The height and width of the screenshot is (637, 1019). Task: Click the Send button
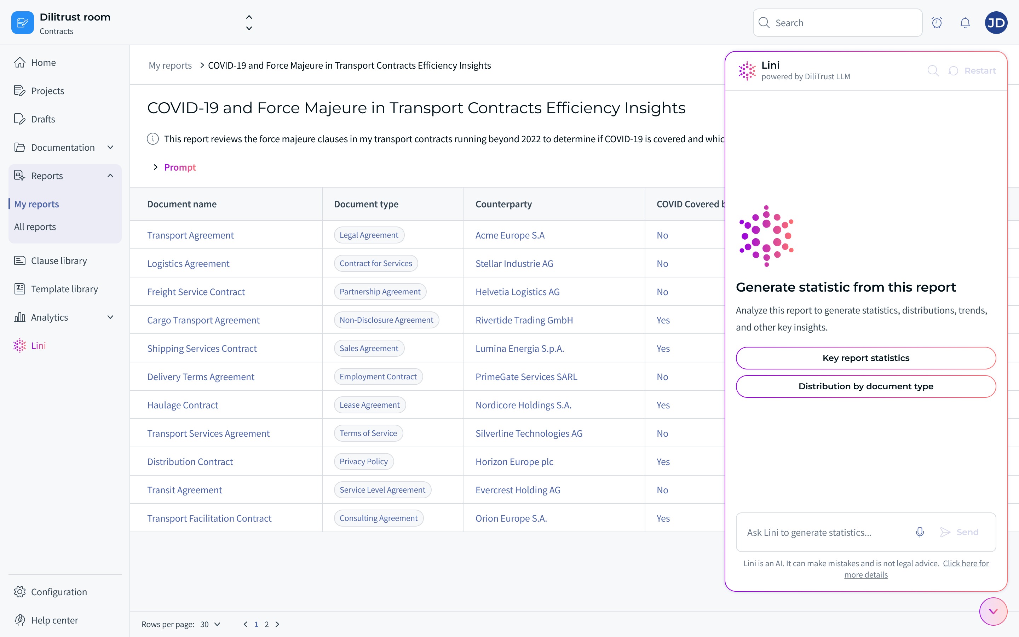(960, 532)
